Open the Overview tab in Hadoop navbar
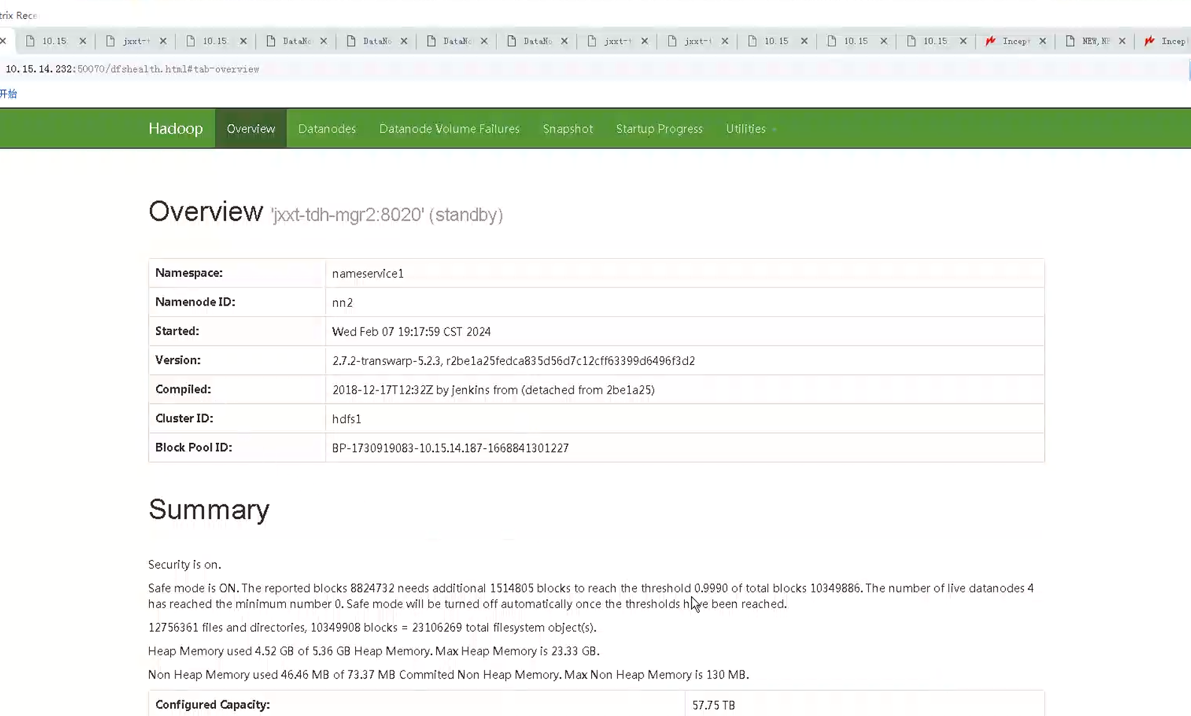The height and width of the screenshot is (716, 1191). pyautogui.click(x=251, y=128)
